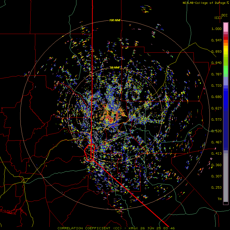Select the 0.307 scale value
The image size is (230, 230).
point(216,176)
